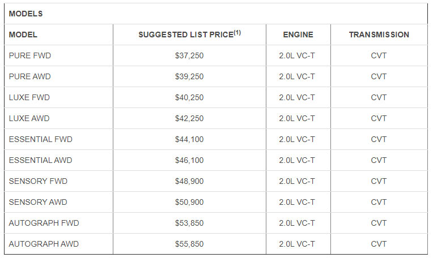Click the AUTOGRAPH FWD row label
433x258 pixels.
pyautogui.click(x=44, y=223)
